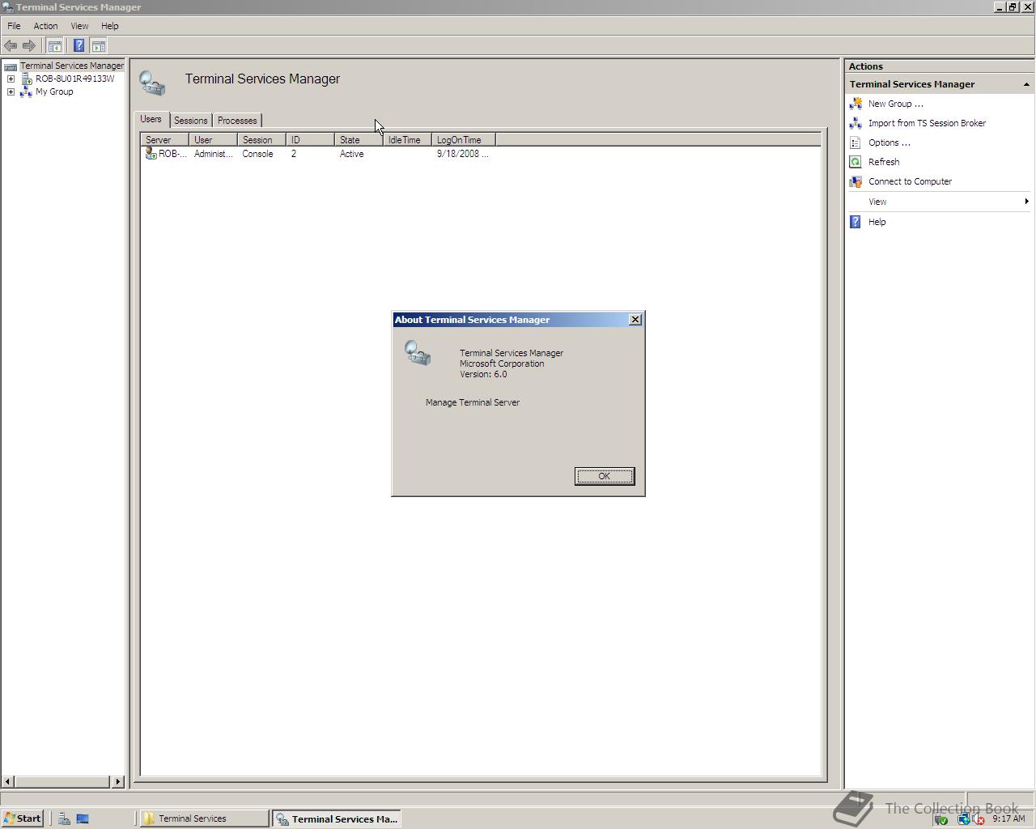The height and width of the screenshot is (829, 1036).
Task: Open the View menu in menu bar
Action: pyautogui.click(x=79, y=26)
